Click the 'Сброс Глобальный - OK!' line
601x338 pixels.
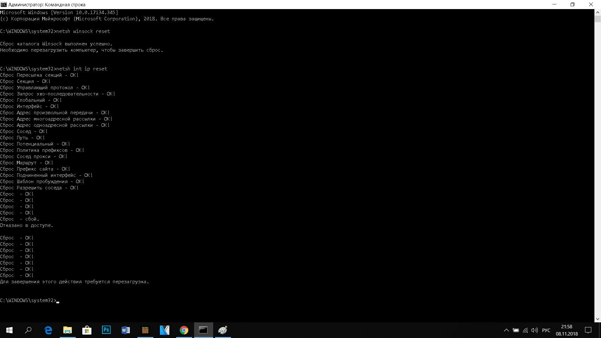pyautogui.click(x=31, y=100)
